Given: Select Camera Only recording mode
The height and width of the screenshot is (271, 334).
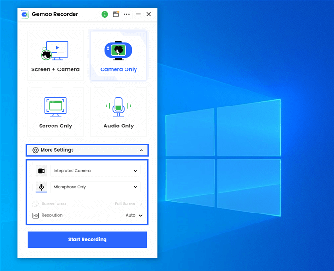Looking at the screenshot, I should [119, 56].
